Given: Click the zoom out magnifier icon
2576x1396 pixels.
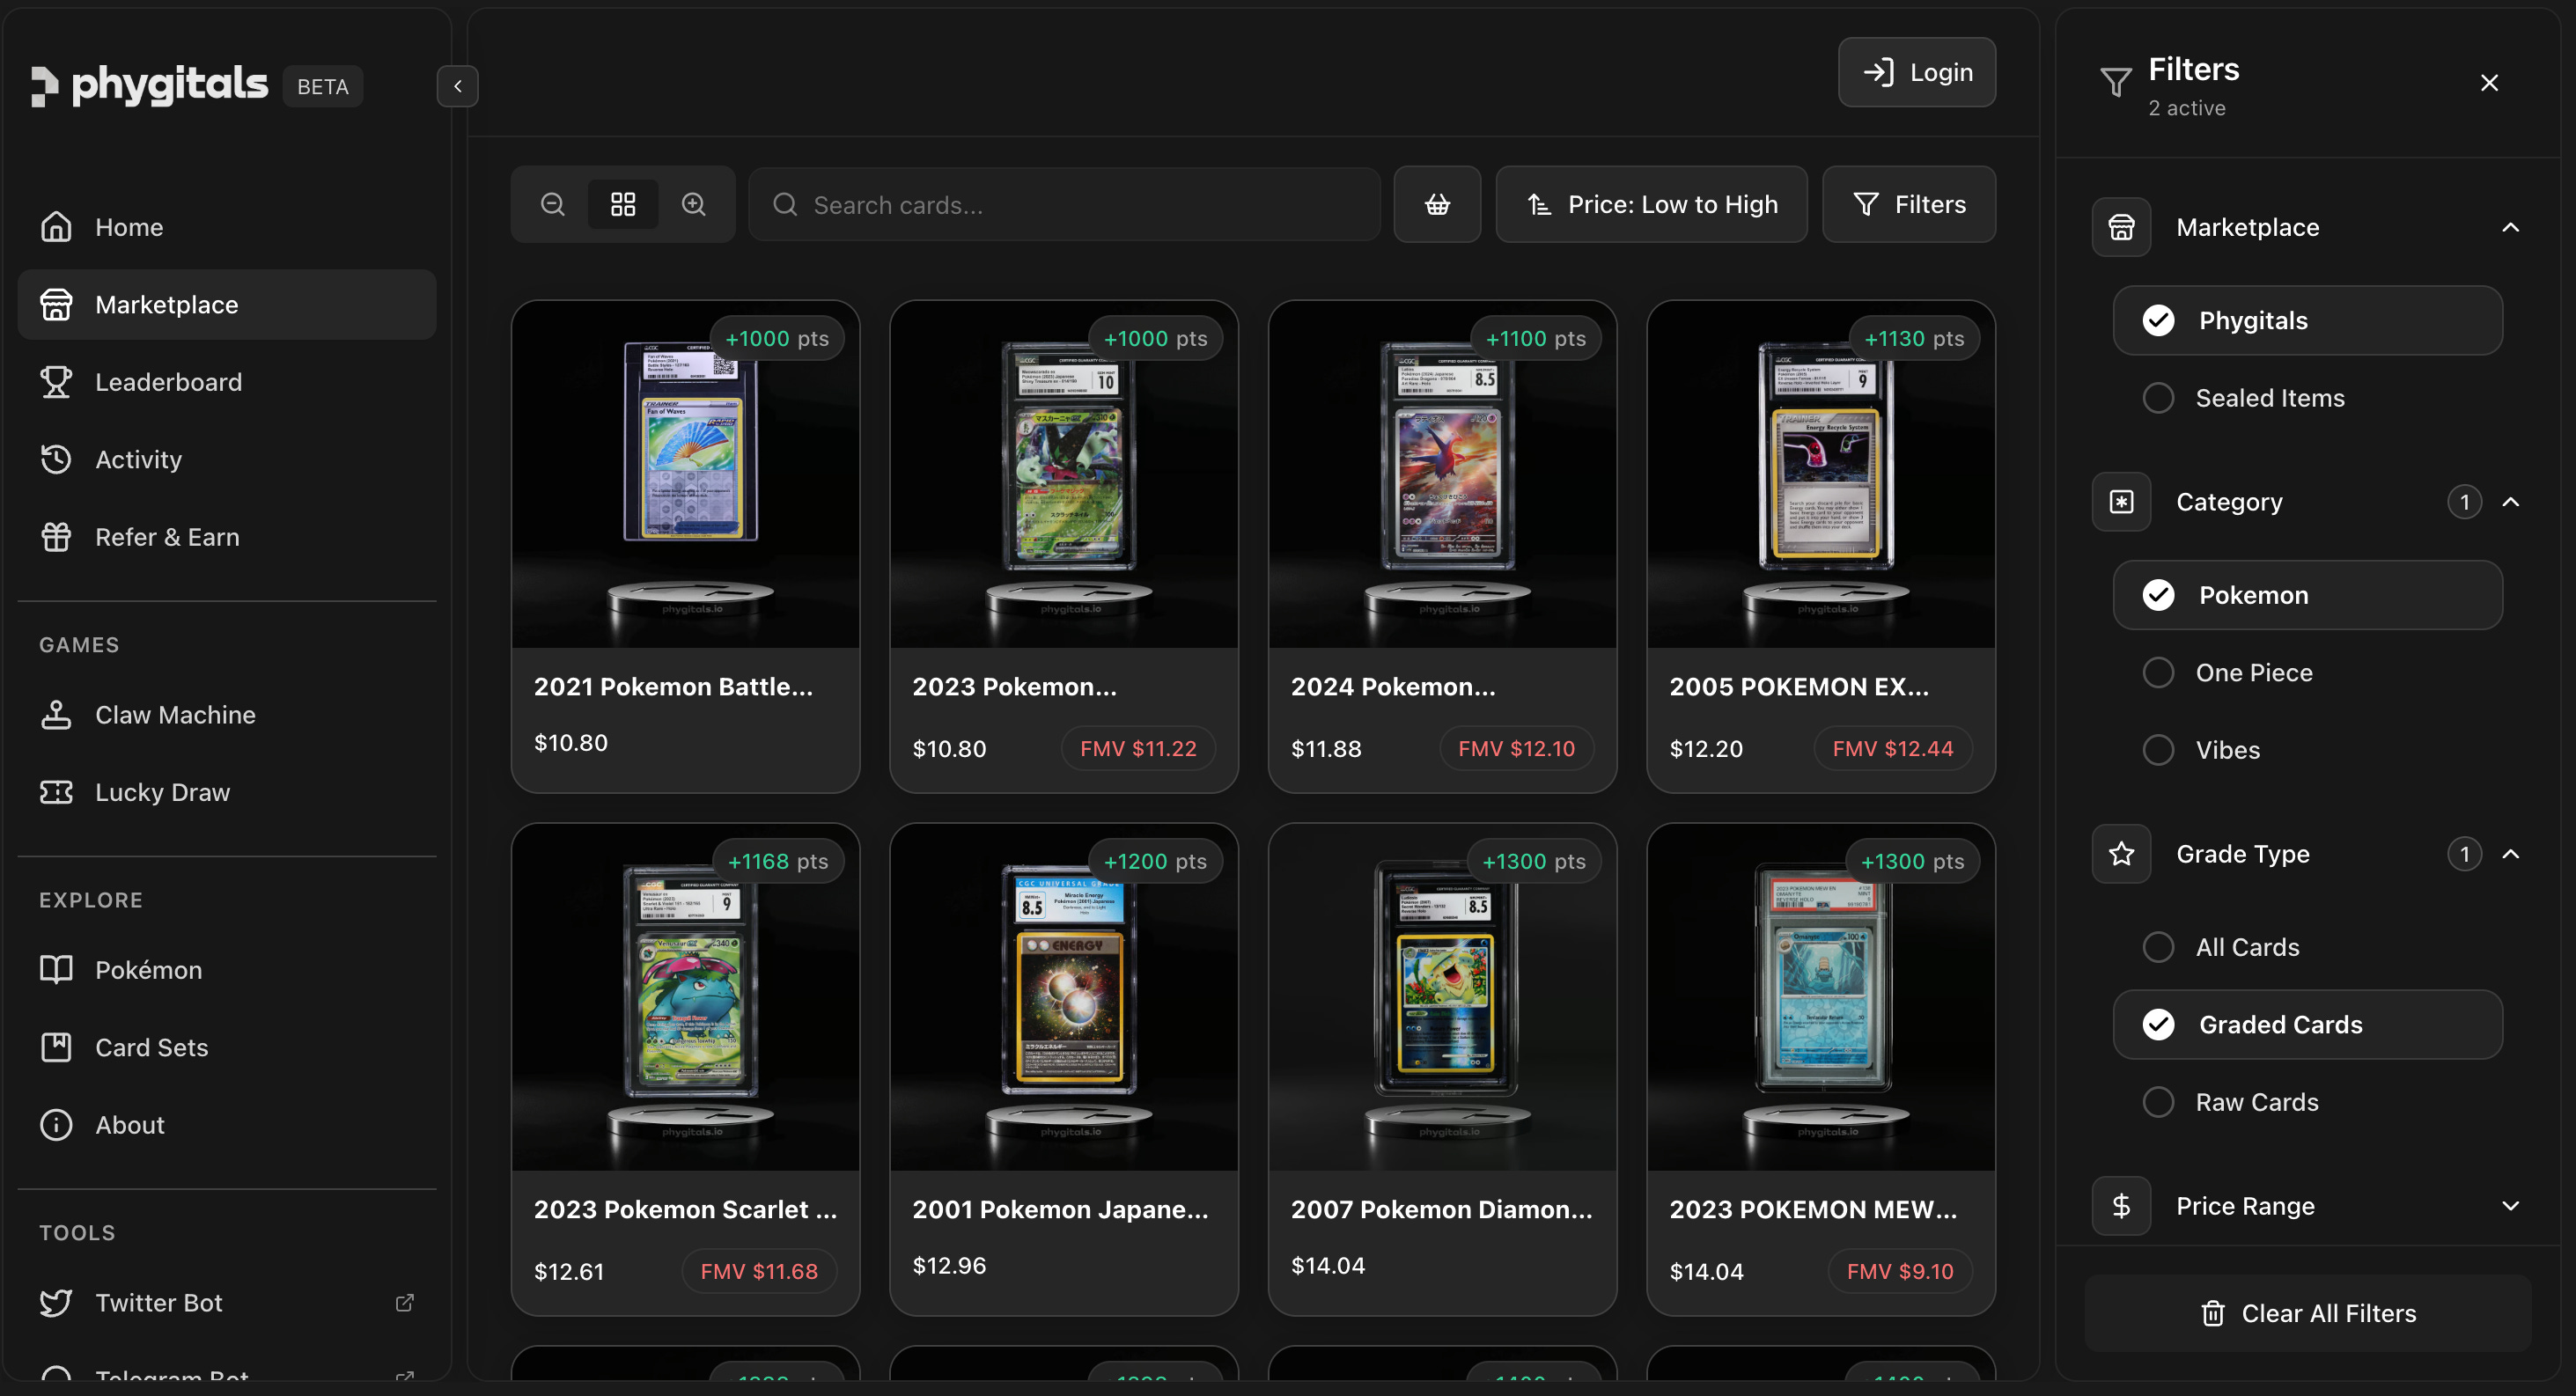Looking at the screenshot, I should (553, 204).
